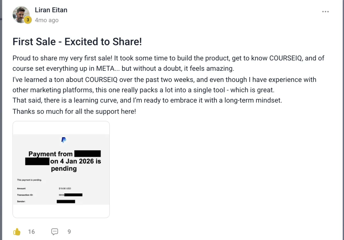Open comments via the speech bubble icon
Viewport: 344px width, 240px height.
pos(54,231)
